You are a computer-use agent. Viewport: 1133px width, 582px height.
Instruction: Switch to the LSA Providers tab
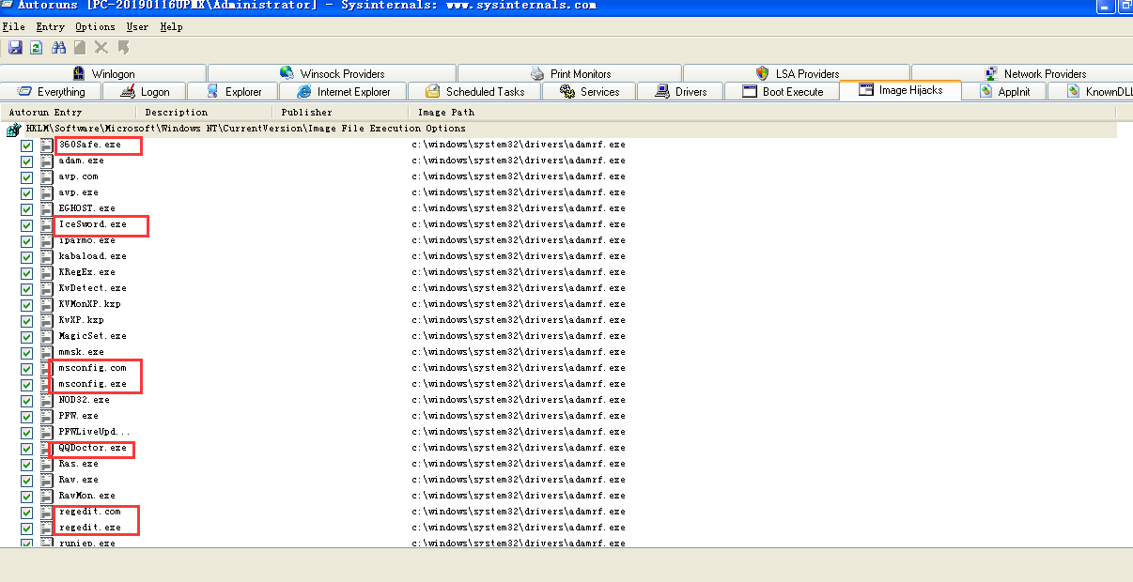(797, 73)
